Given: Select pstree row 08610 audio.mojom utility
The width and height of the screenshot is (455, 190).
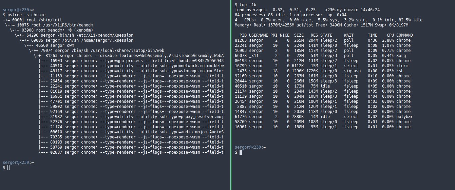Looking at the screenshot, I should click(x=131, y=132).
